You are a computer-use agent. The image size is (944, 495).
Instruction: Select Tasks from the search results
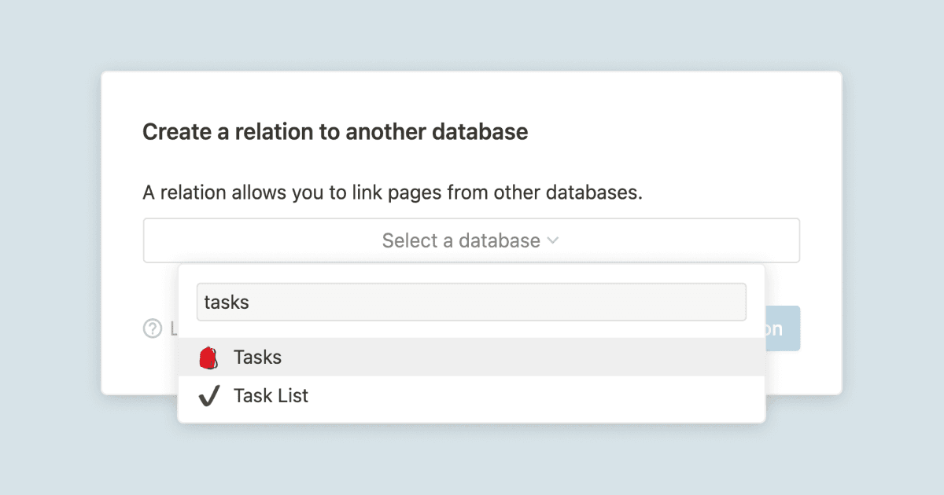pos(258,357)
